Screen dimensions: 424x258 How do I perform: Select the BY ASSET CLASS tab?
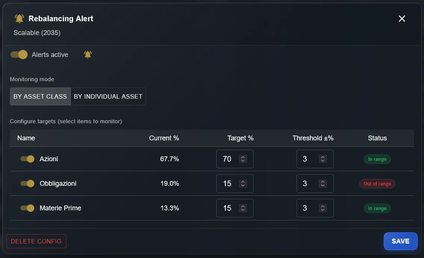[40, 96]
